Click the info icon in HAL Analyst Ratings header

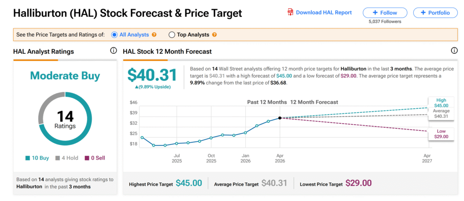(113, 51)
